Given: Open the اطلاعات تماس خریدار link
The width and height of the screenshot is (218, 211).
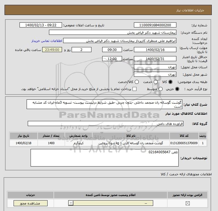Looking at the screenshot, I should click(x=47, y=41).
